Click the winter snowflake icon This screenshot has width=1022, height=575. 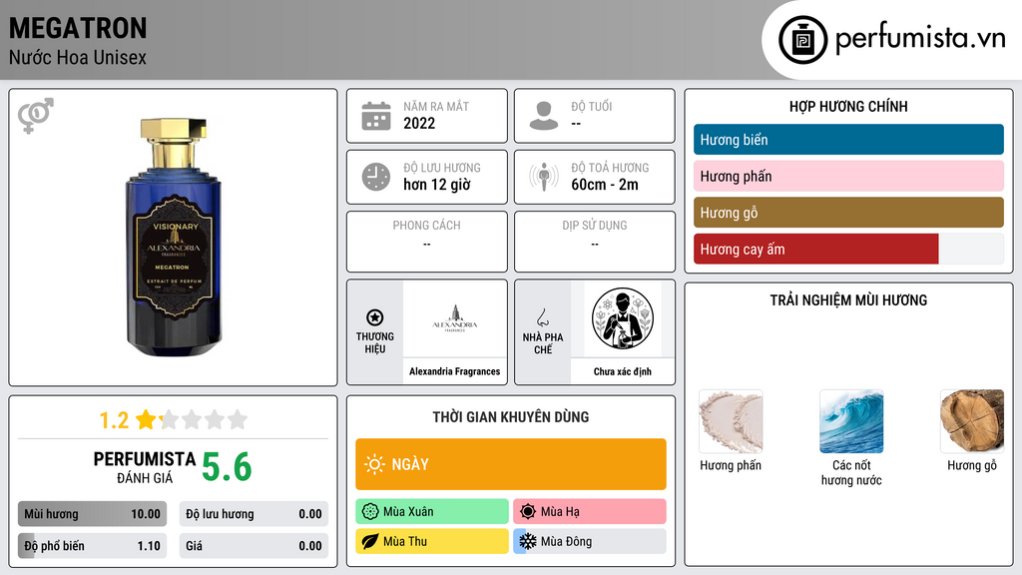[x=528, y=541]
